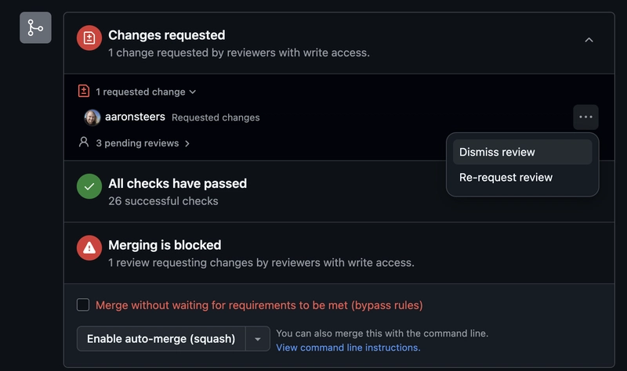The image size is (627, 371).
Task: Open the merge method dropdown arrow
Action: click(258, 339)
